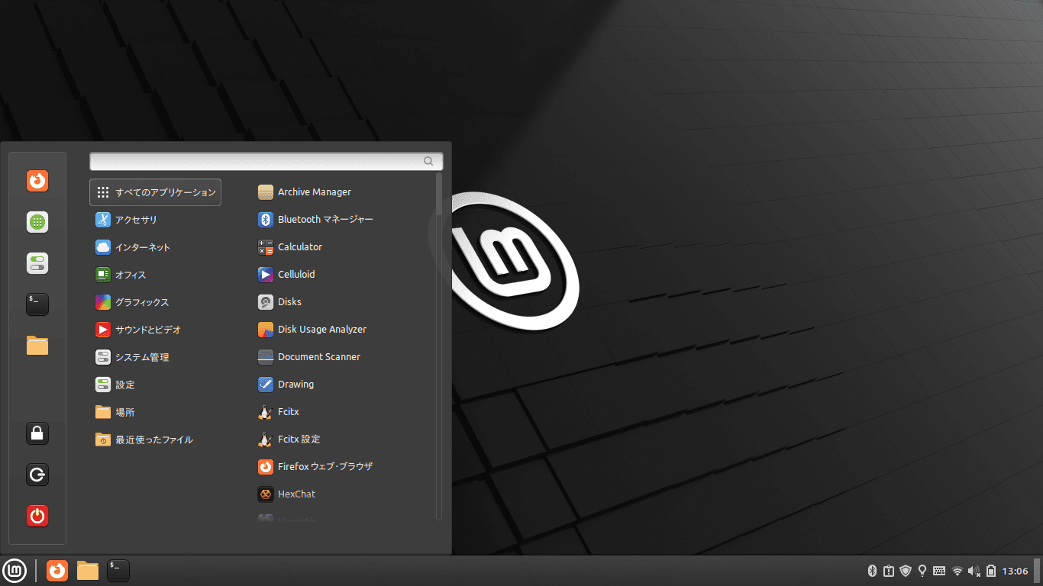
Task: Click the lock screen padlock icon
Action: tap(37, 433)
